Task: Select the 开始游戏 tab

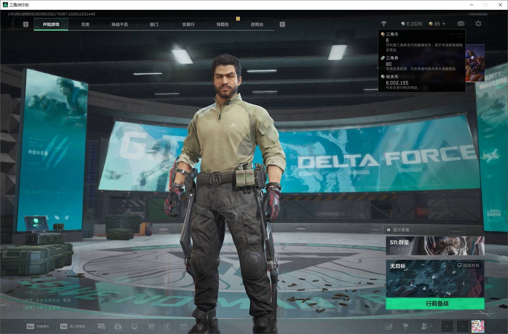Action: tap(51, 24)
